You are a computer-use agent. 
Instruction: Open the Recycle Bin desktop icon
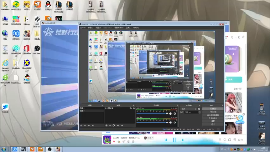(x=5, y=50)
